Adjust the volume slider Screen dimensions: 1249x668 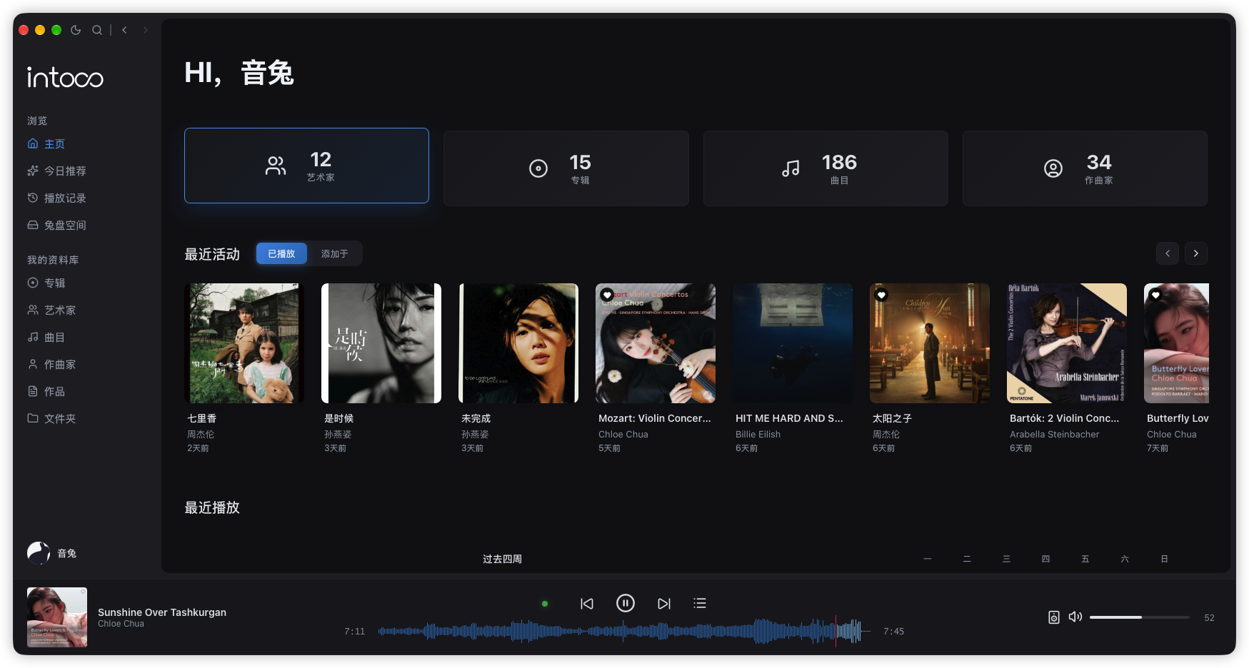[1140, 617]
